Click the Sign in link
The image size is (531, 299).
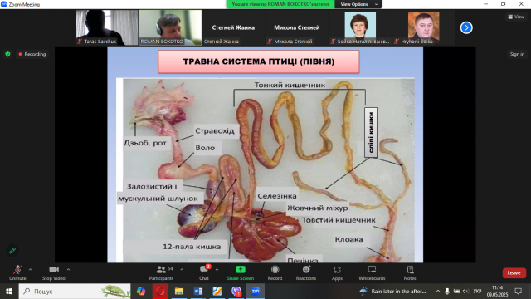517,54
